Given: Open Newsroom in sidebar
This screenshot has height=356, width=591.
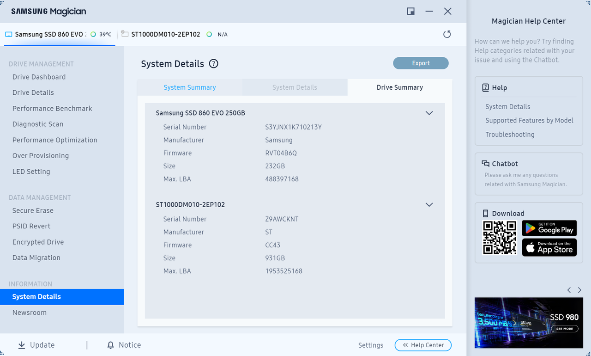Looking at the screenshot, I should point(30,313).
